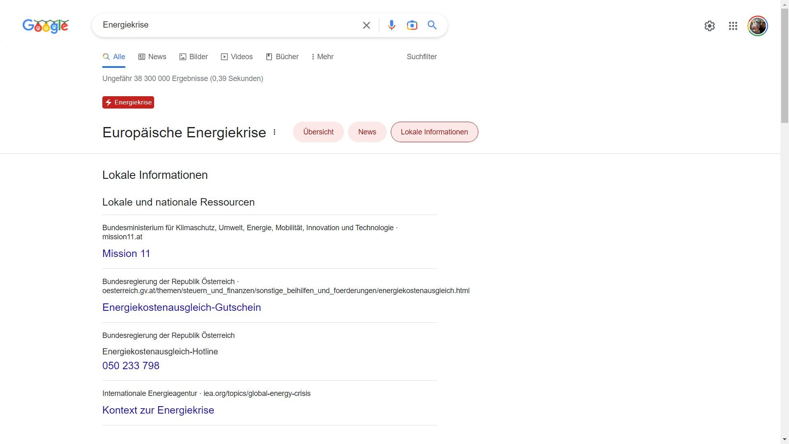Open the Suchfilter tools dropdown

pyautogui.click(x=421, y=57)
